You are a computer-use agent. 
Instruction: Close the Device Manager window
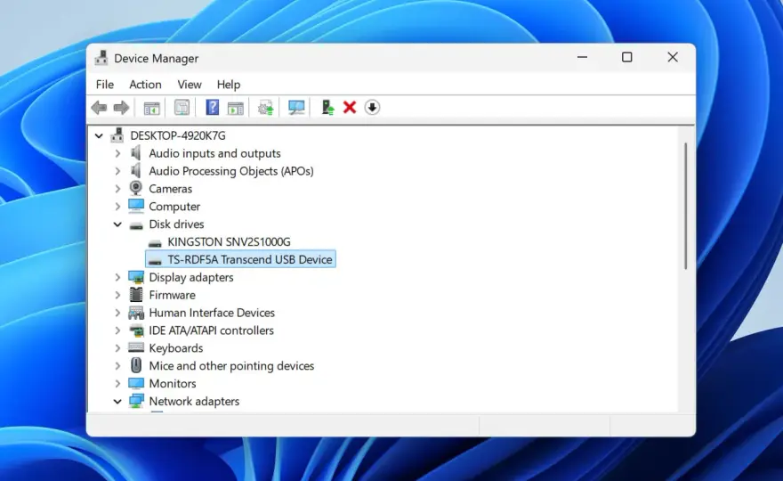pos(673,57)
